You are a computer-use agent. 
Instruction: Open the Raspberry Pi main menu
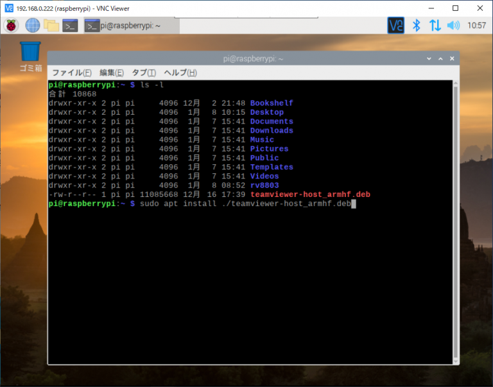click(x=12, y=26)
